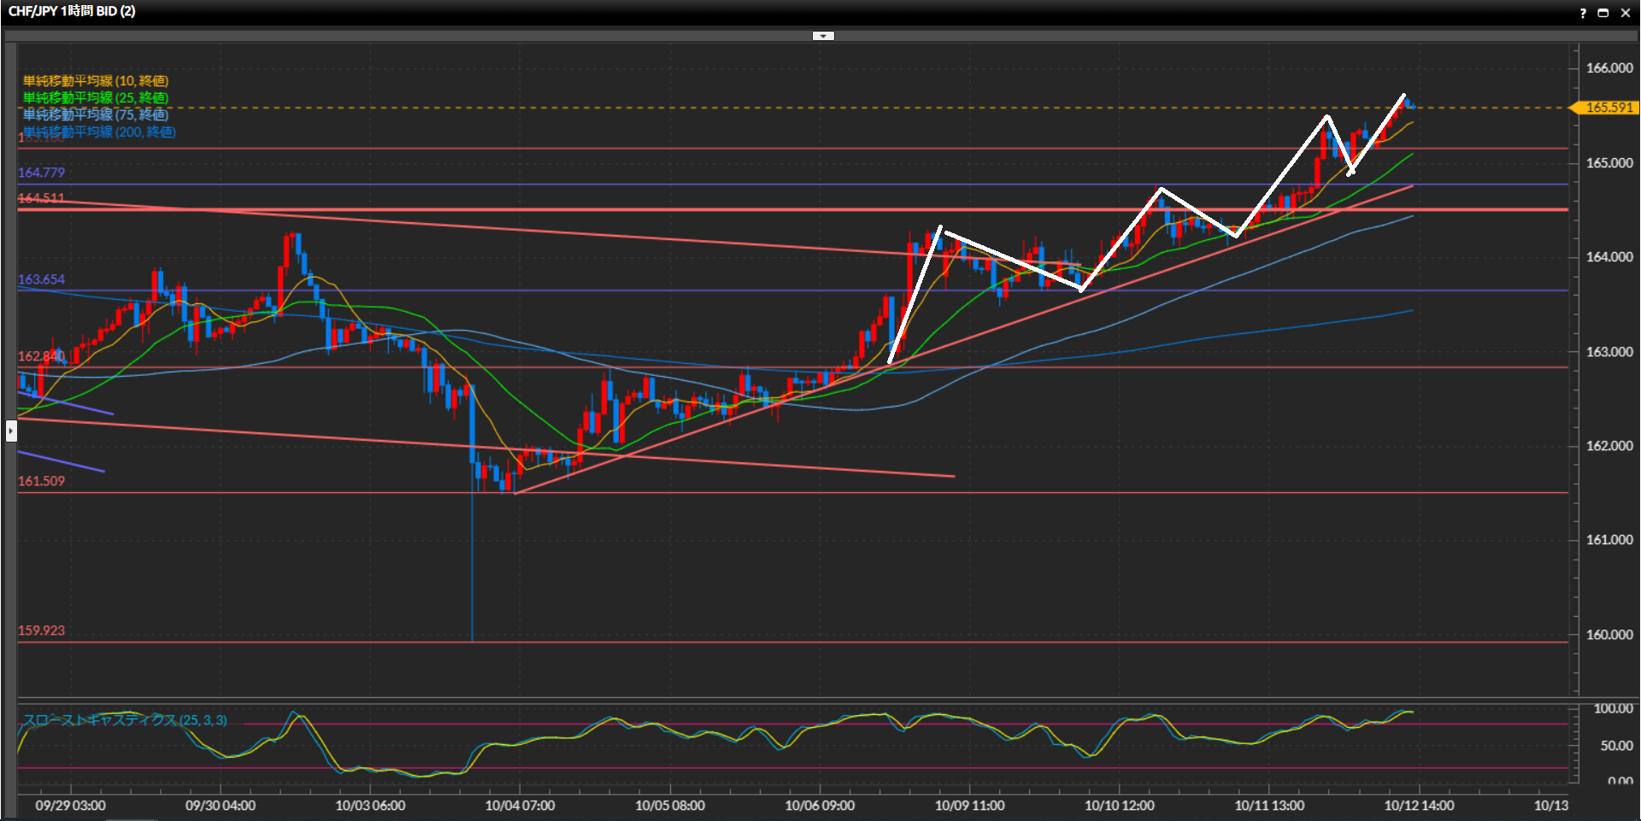Click the 163.654 blue level label
The image size is (1641, 821).
[41, 279]
